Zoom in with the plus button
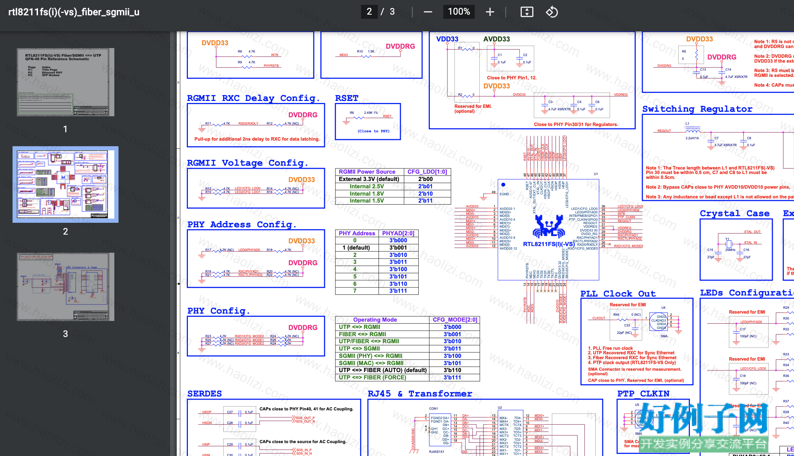 (x=490, y=12)
